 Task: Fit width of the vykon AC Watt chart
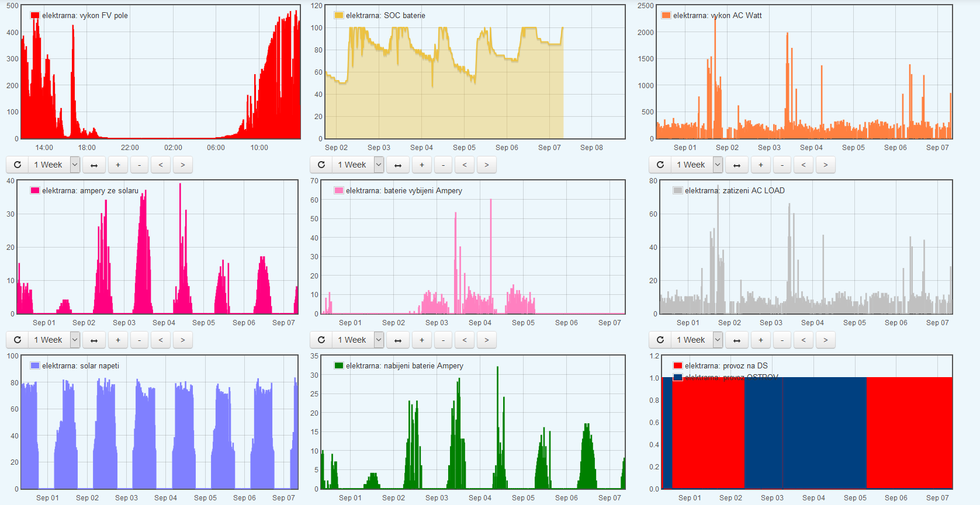pyautogui.click(x=737, y=165)
